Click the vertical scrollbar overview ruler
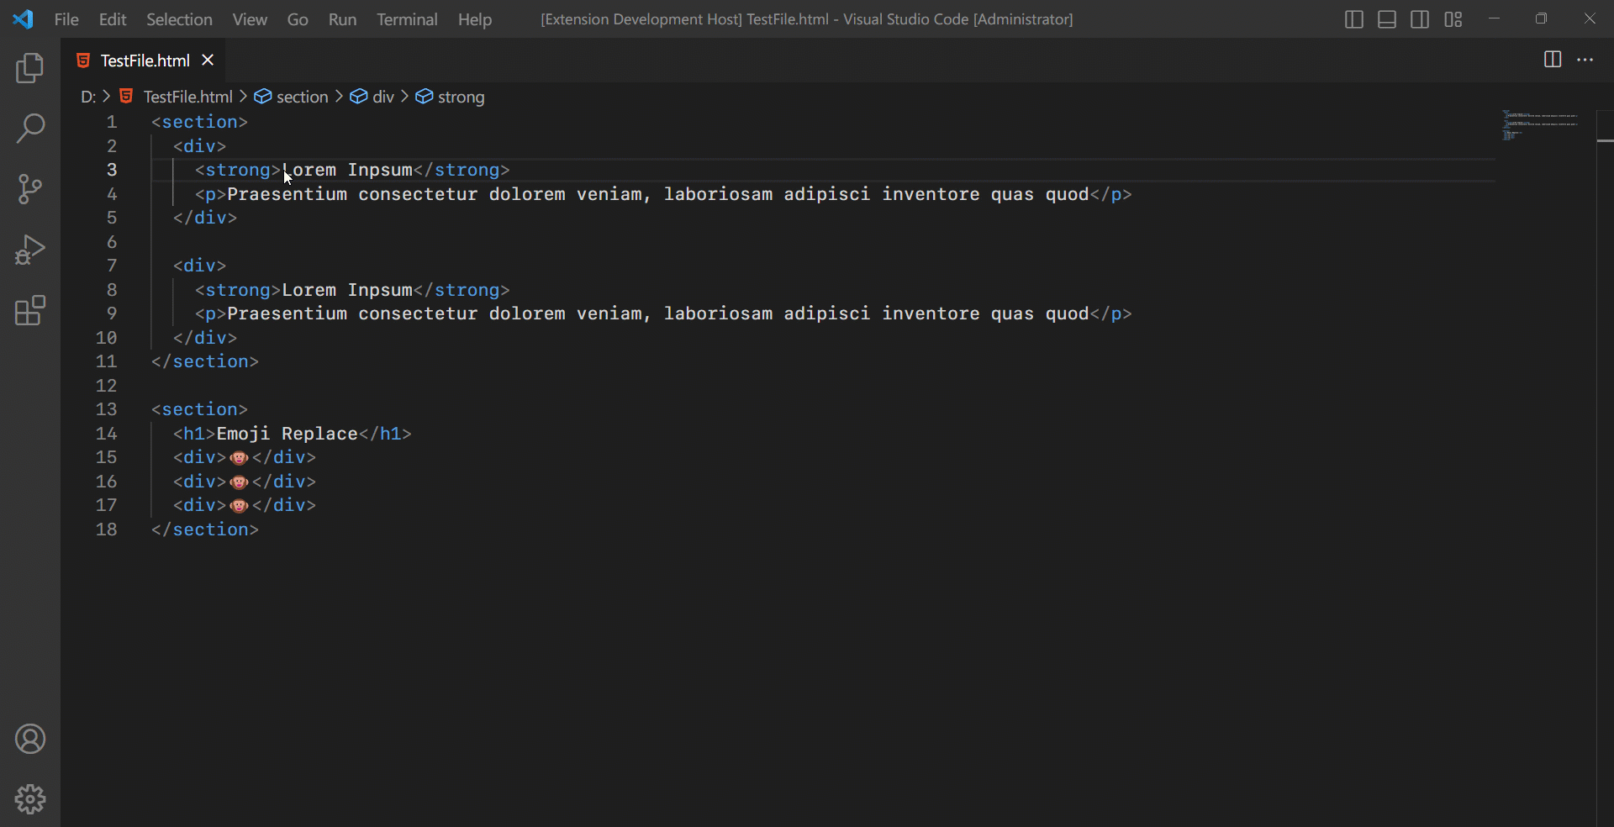The image size is (1614, 827). tap(1605, 467)
